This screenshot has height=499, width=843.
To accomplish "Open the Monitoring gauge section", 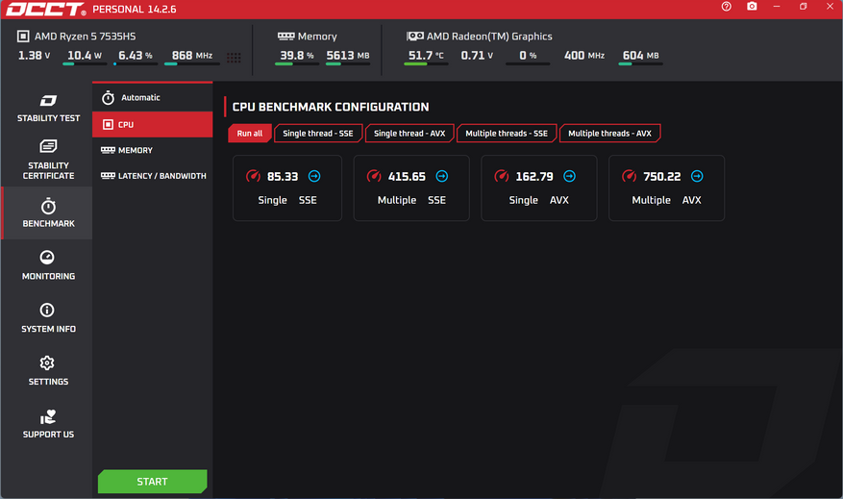I will click(48, 265).
